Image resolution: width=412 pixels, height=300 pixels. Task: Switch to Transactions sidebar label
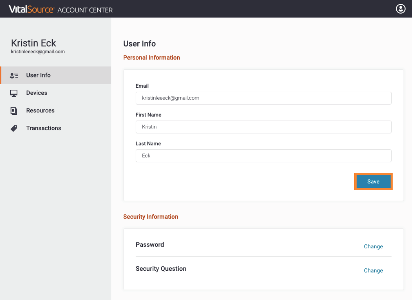click(x=44, y=128)
